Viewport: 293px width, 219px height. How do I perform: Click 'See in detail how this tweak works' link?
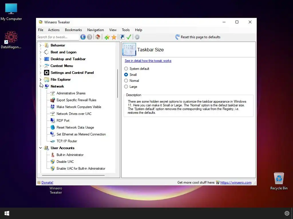148,61
